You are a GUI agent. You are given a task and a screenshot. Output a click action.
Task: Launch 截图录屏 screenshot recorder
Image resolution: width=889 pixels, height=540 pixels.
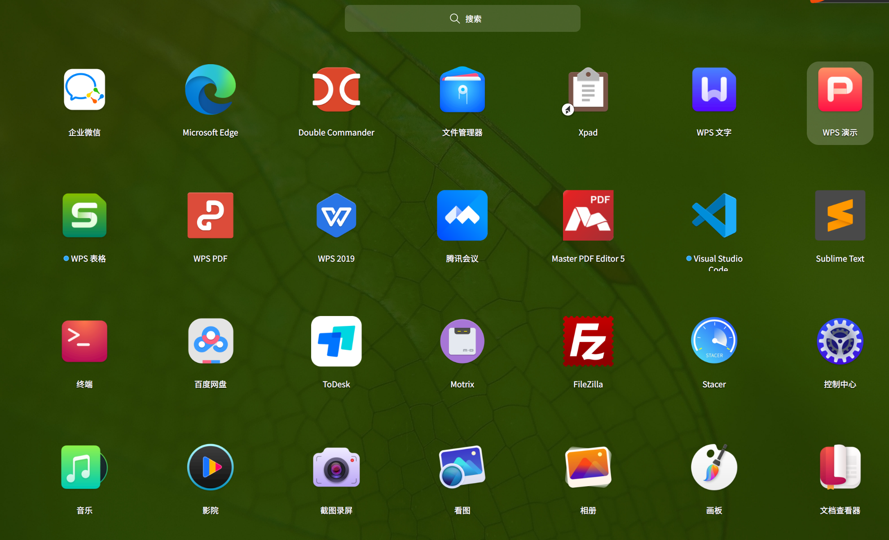336,467
